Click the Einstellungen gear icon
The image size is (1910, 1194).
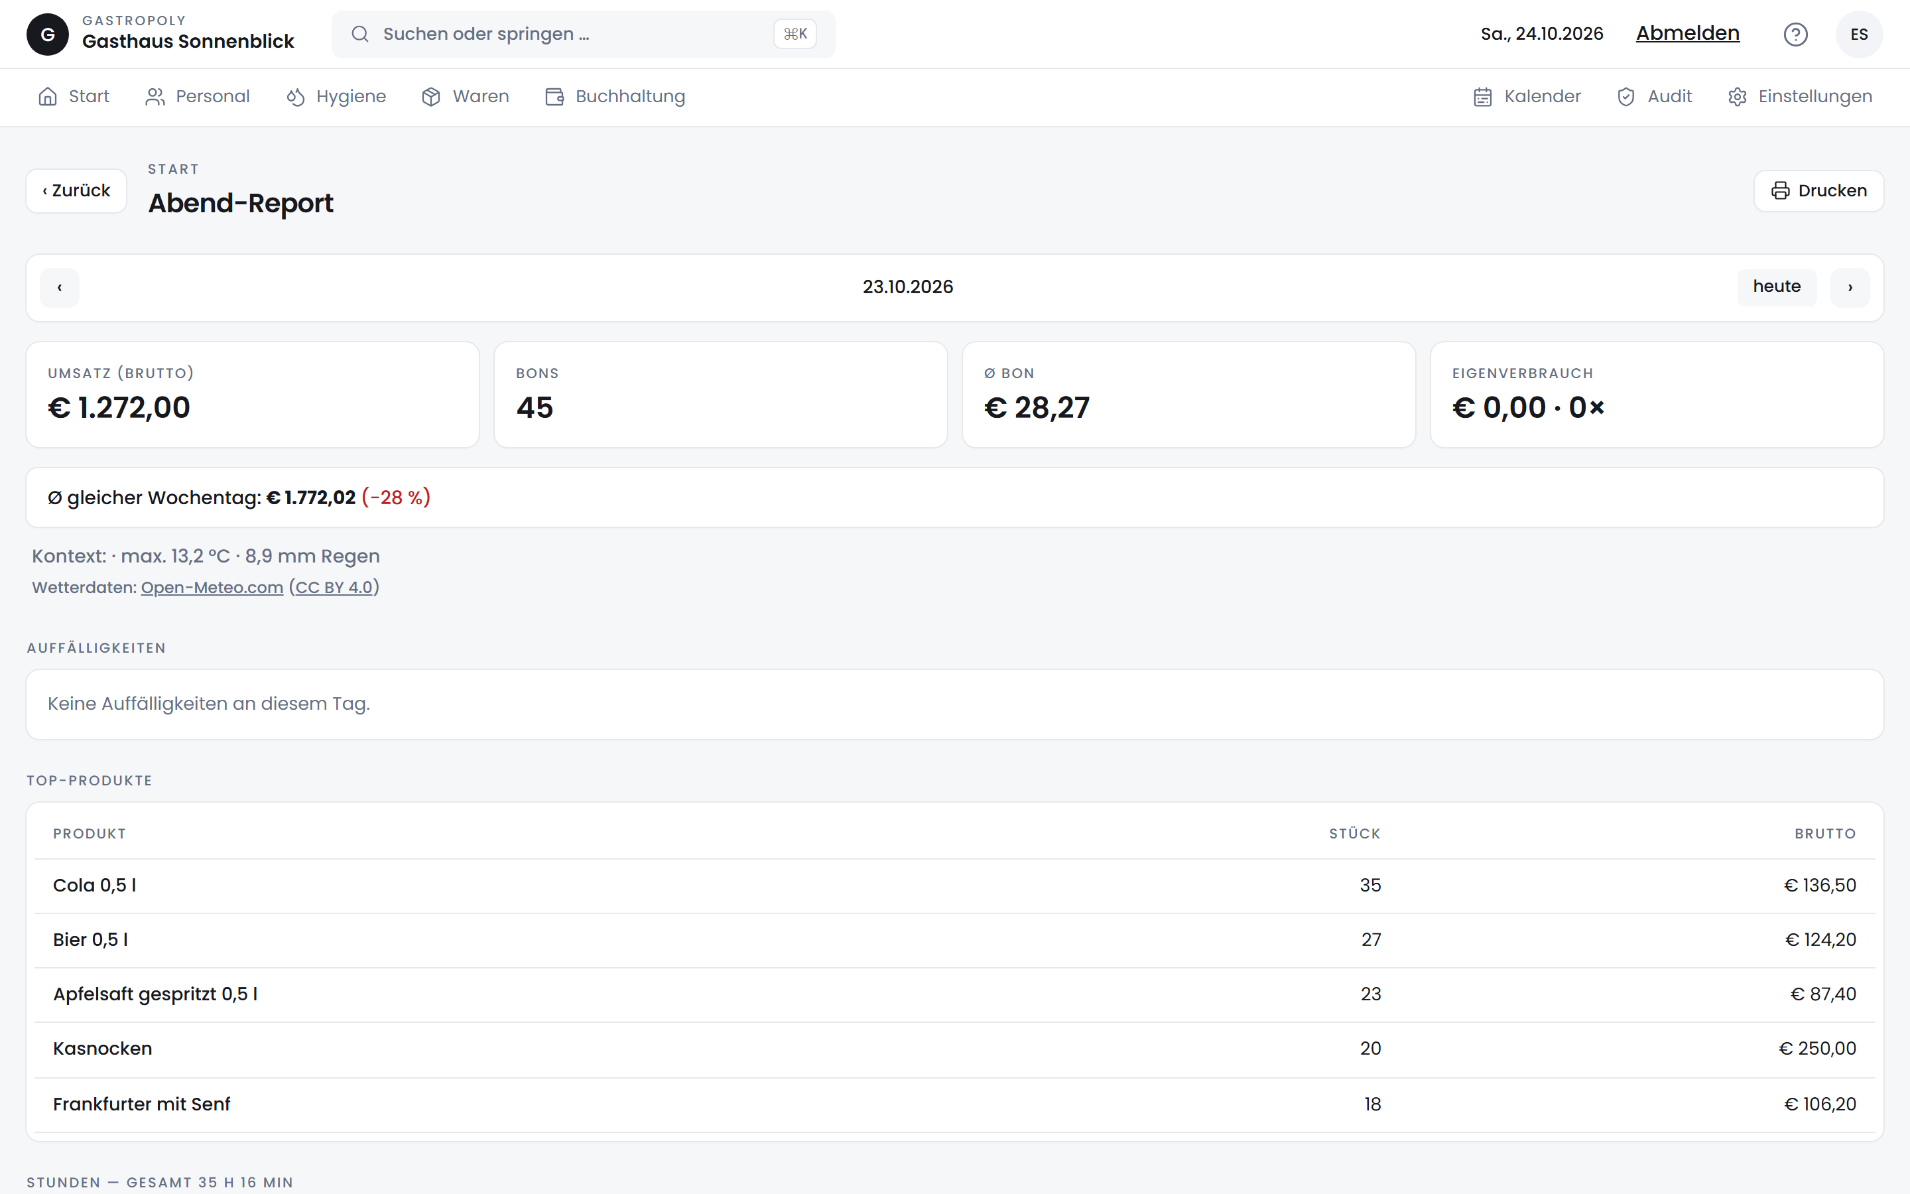coord(1737,96)
